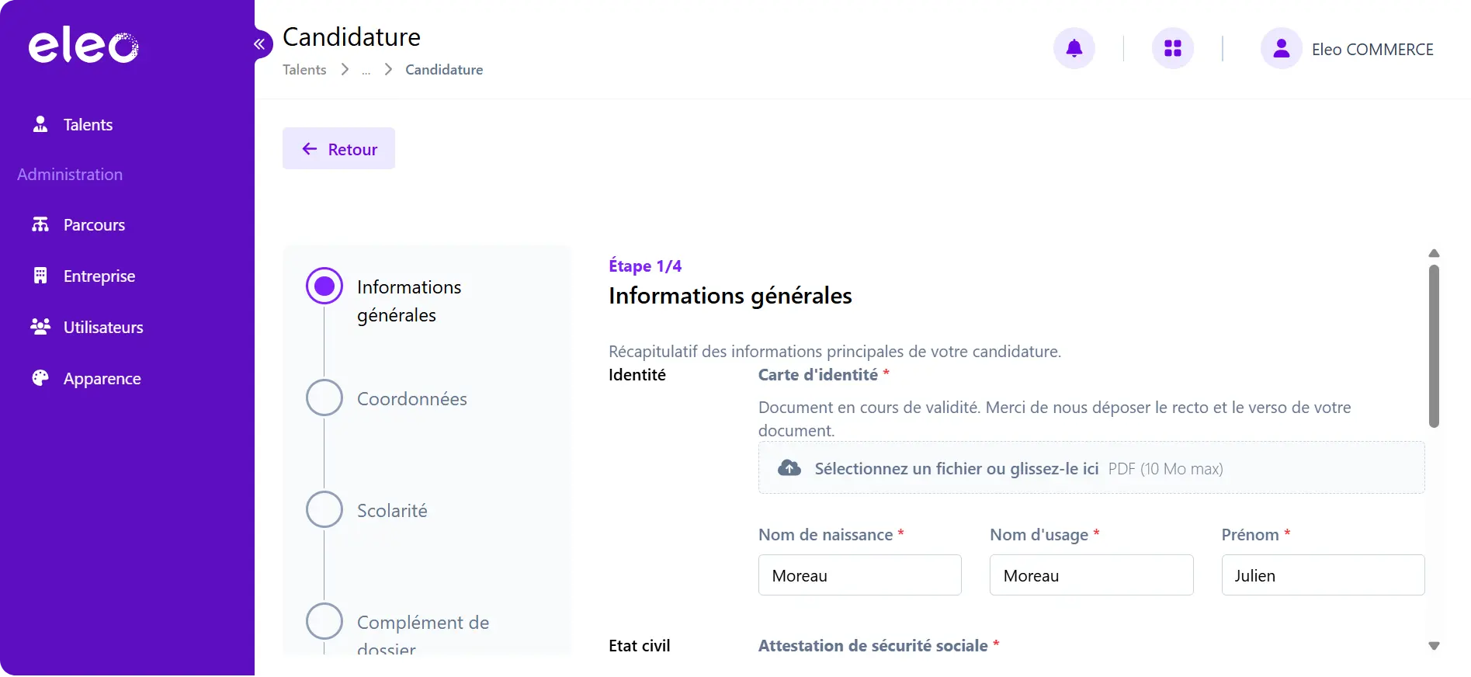Click the cloud upload icon
The width and height of the screenshot is (1471, 677).
[789, 468]
